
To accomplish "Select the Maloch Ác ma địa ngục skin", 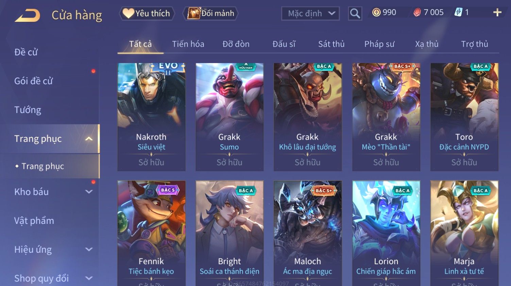I will [x=308, y=233].
